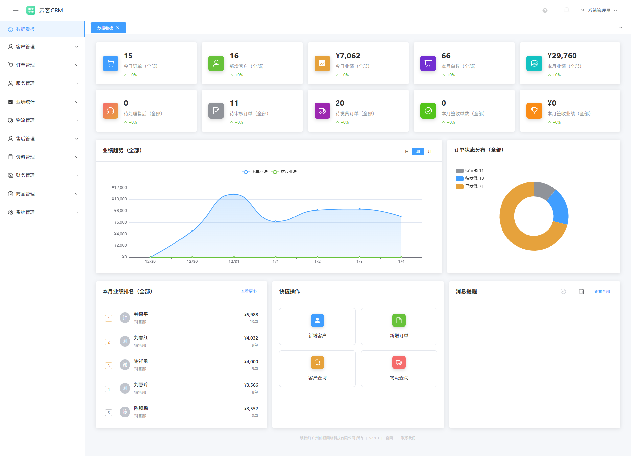
Task: Switch trend chart to 月 view
Action: click(430, 151)
